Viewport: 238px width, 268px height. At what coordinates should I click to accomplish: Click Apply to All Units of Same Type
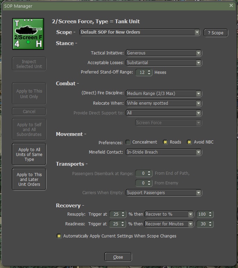tap(29, 154)
